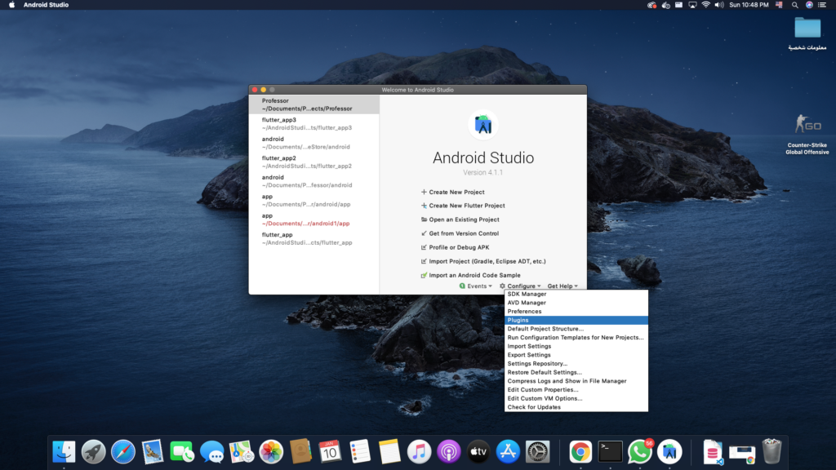The height and width of the screenshot is (470, 836).
Task: Click the volume icon in menu bar
Action: tap(719, 5)
